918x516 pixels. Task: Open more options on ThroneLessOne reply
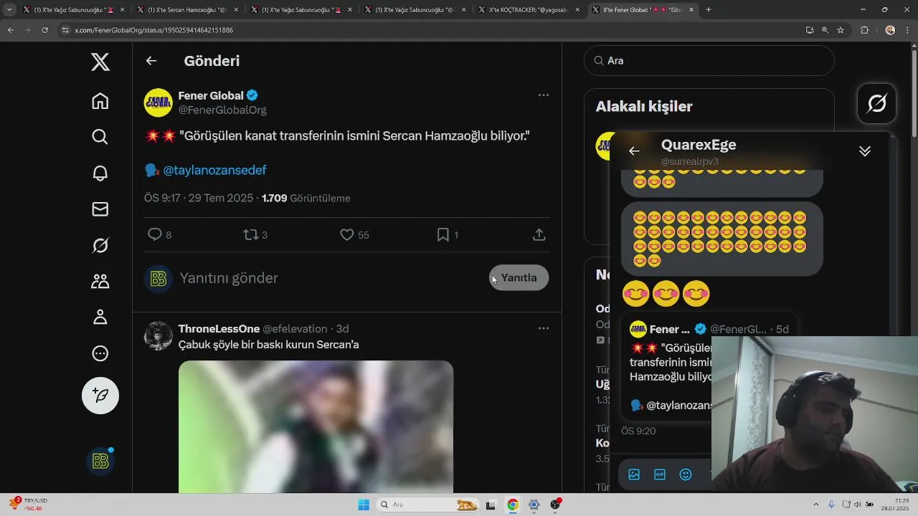pos(544,328)
